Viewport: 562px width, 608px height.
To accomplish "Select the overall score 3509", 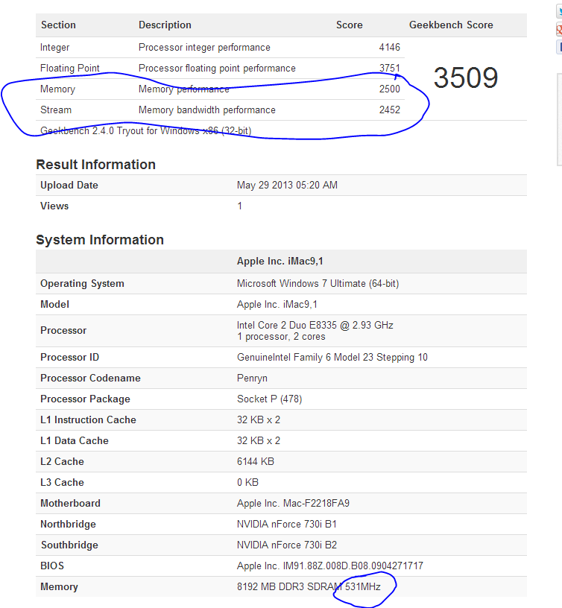I will [465, 78].
